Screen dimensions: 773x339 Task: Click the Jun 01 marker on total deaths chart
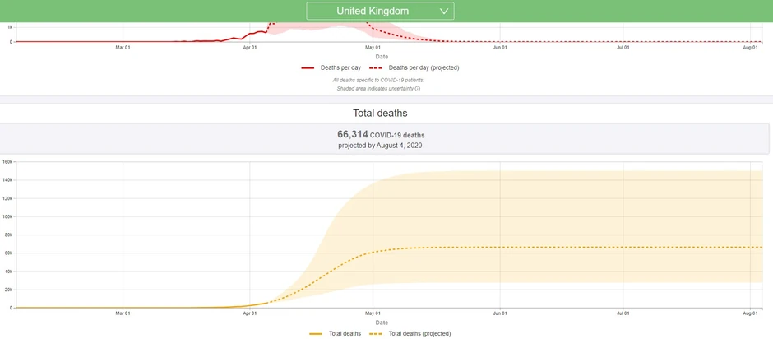click(498, 313)
